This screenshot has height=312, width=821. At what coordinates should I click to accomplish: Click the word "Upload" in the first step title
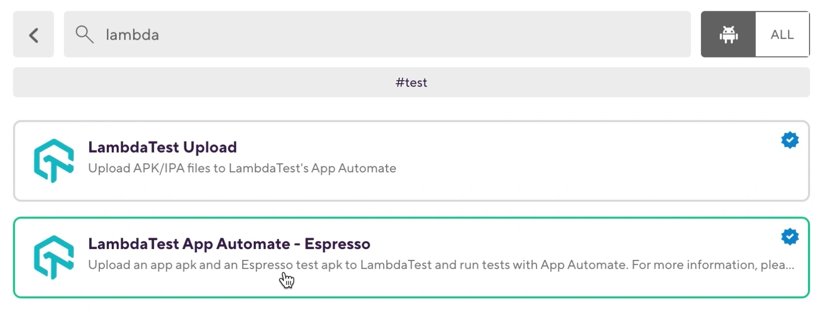[209, 147]
